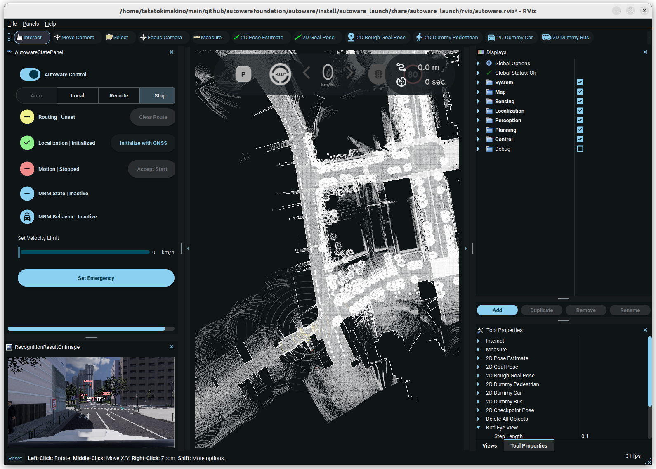
Task: Switch to the Views tab
Action: (x=490, y=445)
